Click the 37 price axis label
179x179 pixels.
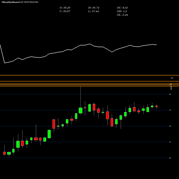click(x=170, y=110)
